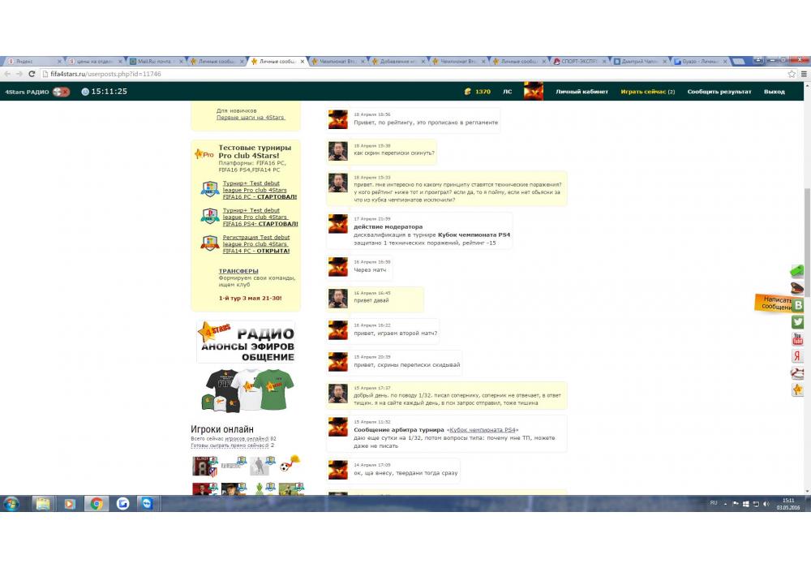Open Первые шаги на 4Stars link

point(251,118)
